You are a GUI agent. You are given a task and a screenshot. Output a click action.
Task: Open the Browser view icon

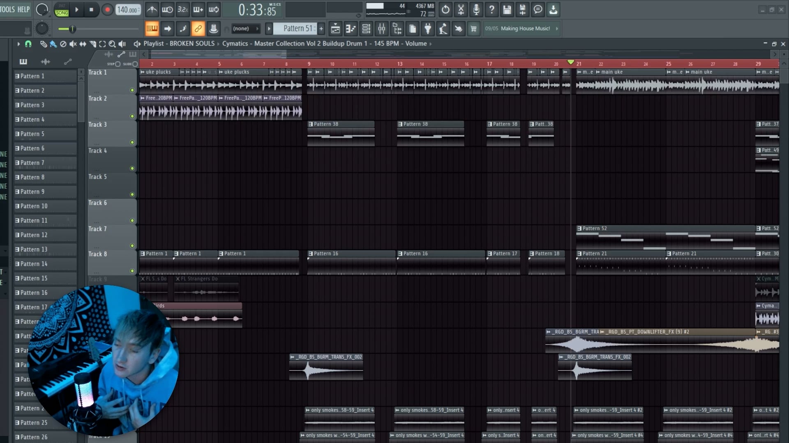397,29
